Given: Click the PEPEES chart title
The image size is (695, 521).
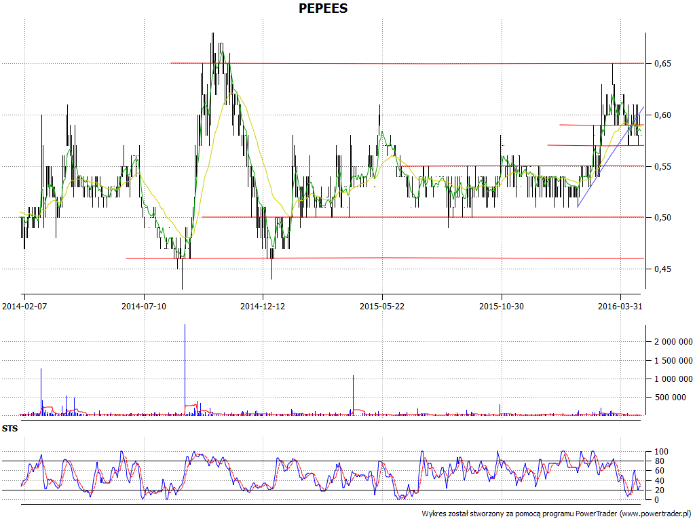Looking at the screenshot, I should (x=323, y=8).
